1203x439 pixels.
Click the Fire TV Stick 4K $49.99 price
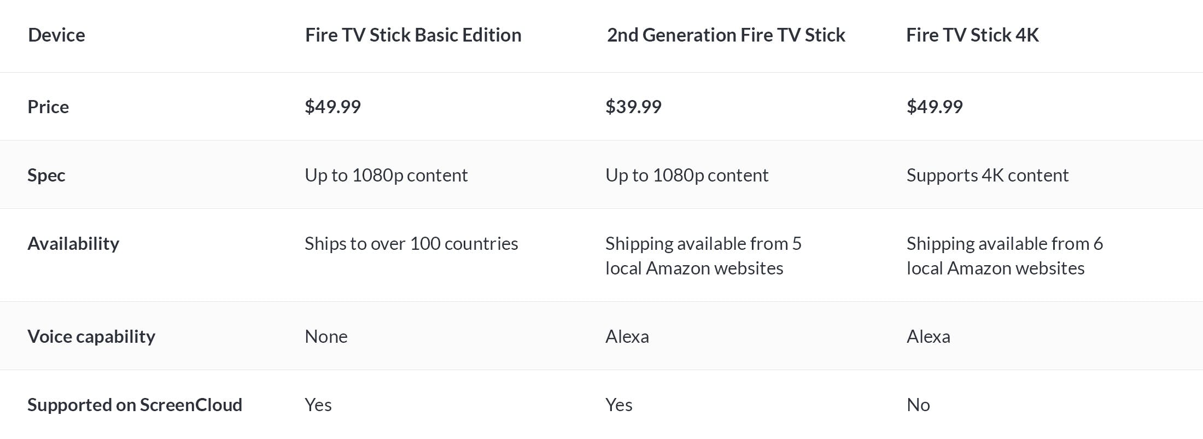pos(935,107)
